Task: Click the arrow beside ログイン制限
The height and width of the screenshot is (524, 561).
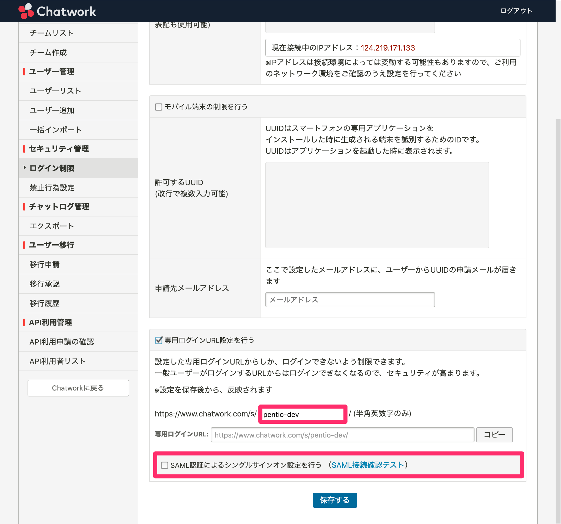Action: coord(25,168)
